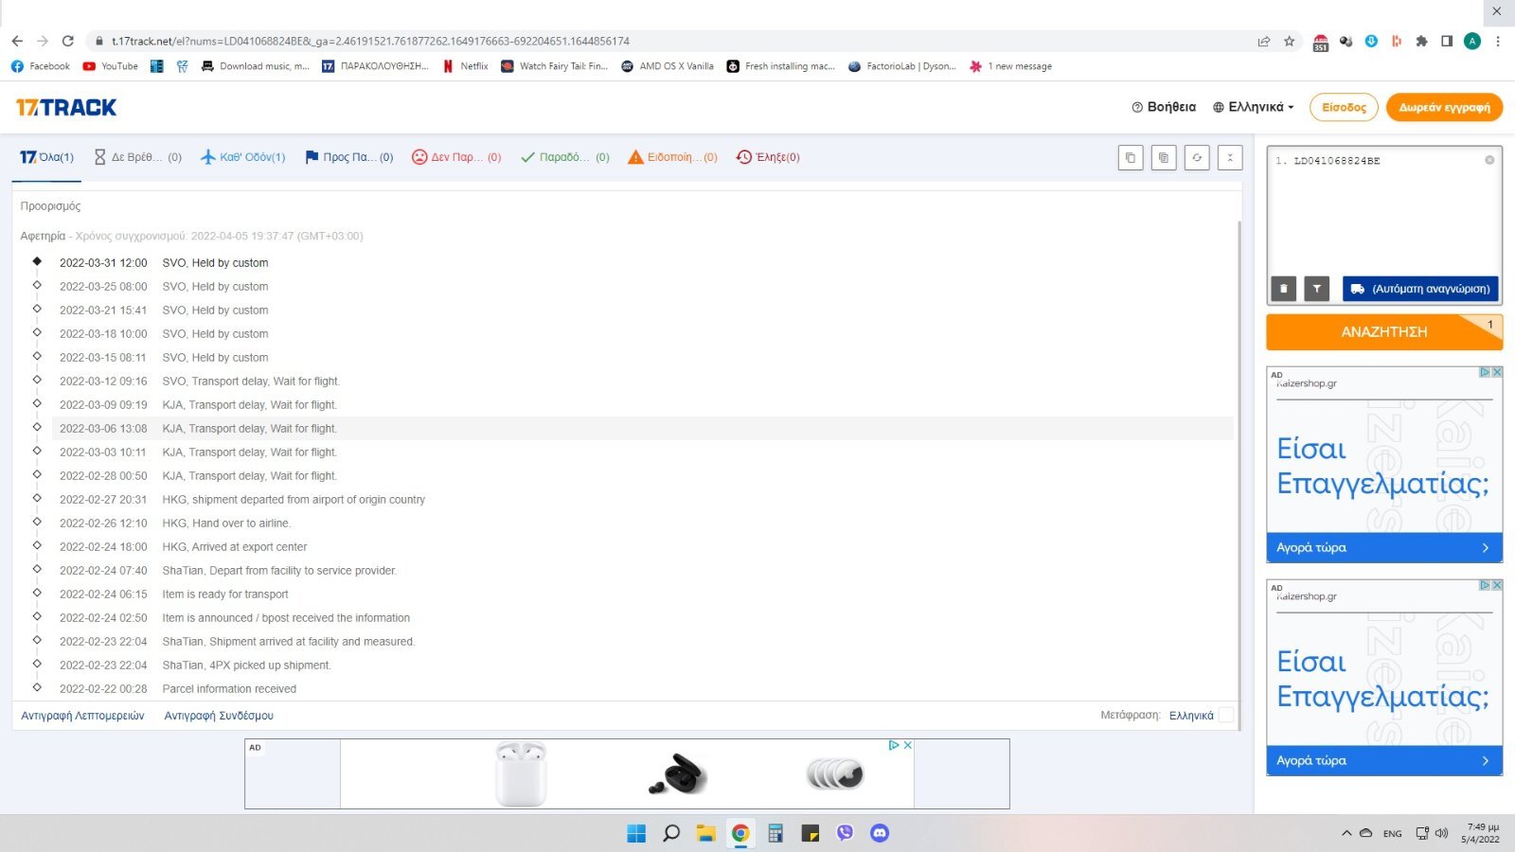Open the adblock extension showing 351
Viewport: 1515px width, 852px height.
(x=1321, y=42)
